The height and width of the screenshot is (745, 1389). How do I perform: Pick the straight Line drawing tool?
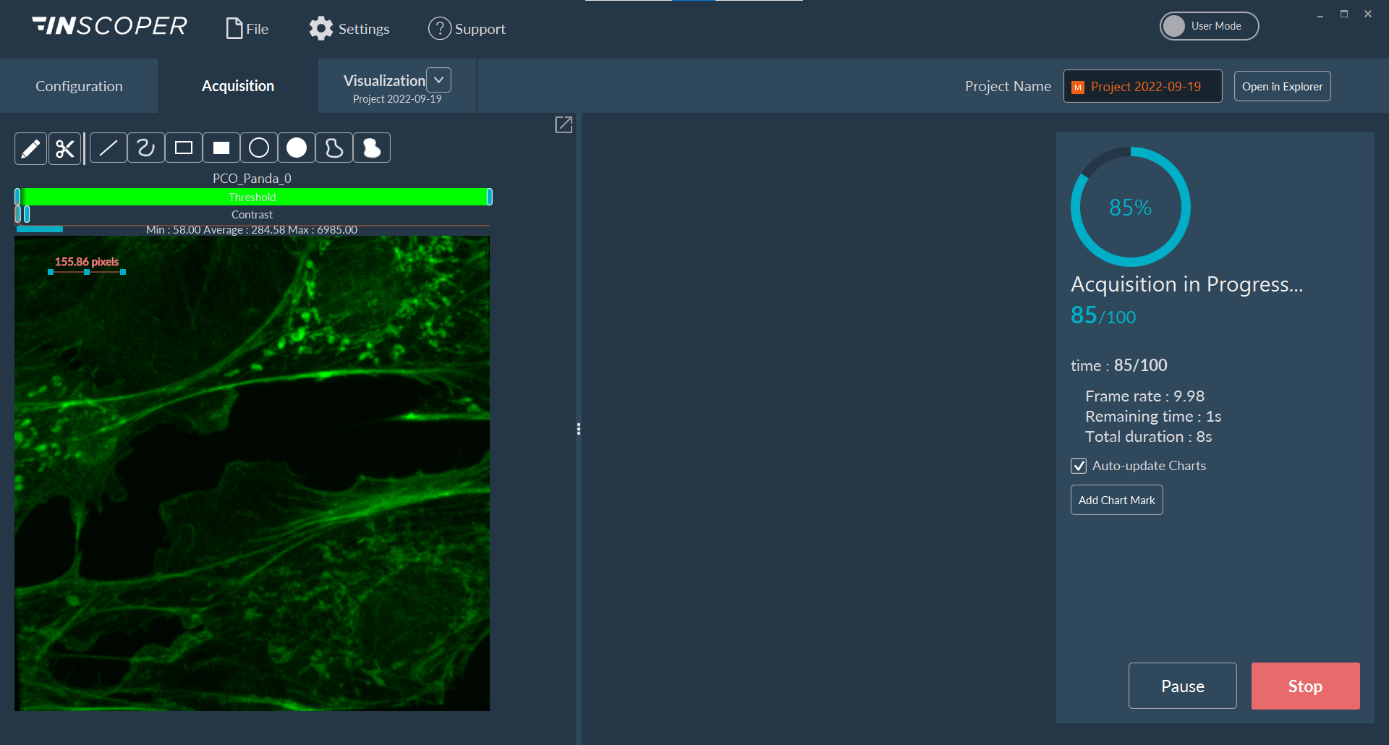click(x=108, y=148)
